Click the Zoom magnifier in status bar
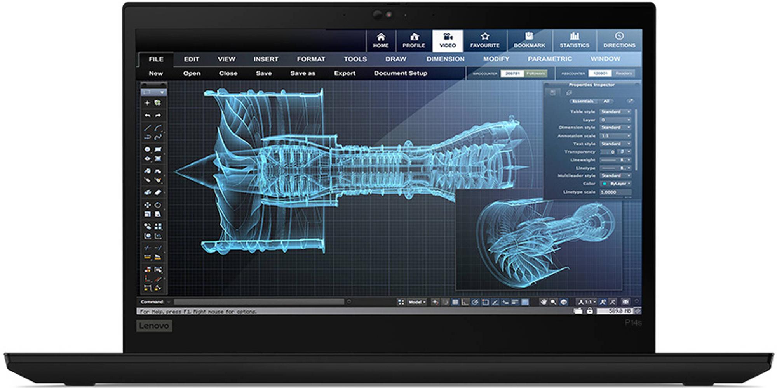This screenshot has width=777, height=388. click(553, 302)
